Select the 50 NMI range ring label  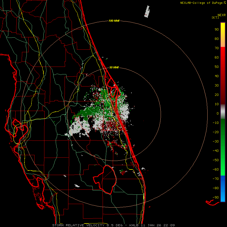pos(114,67)
